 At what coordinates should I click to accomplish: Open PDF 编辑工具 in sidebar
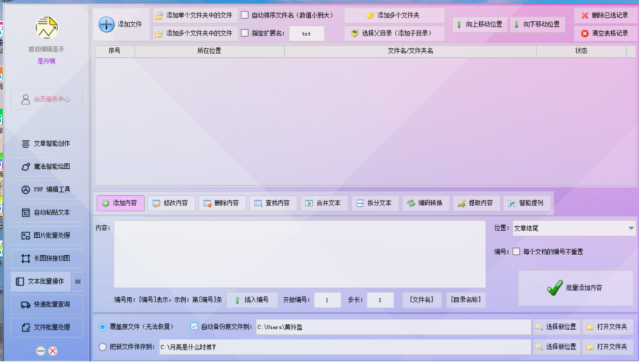click(x=46, y=189)
